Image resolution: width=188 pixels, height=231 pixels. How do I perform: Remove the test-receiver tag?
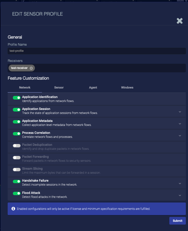click(x=31, y=68)
